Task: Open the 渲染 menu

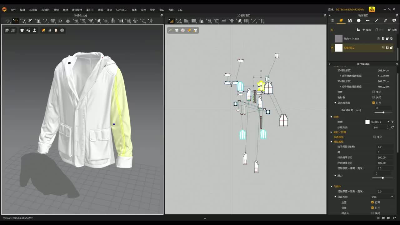Action: tap(109, 10)
